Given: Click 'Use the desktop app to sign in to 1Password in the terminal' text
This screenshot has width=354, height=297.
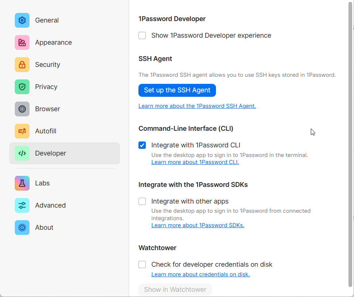Looking at the screenshot, I should [x=230, y=155].
